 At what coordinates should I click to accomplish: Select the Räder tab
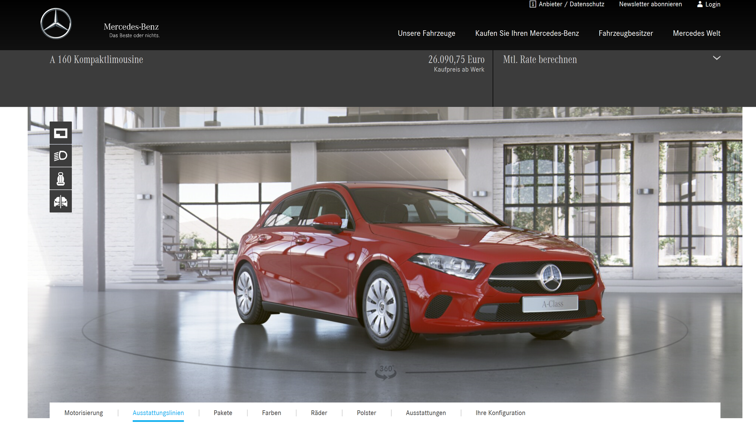(319, 413)
